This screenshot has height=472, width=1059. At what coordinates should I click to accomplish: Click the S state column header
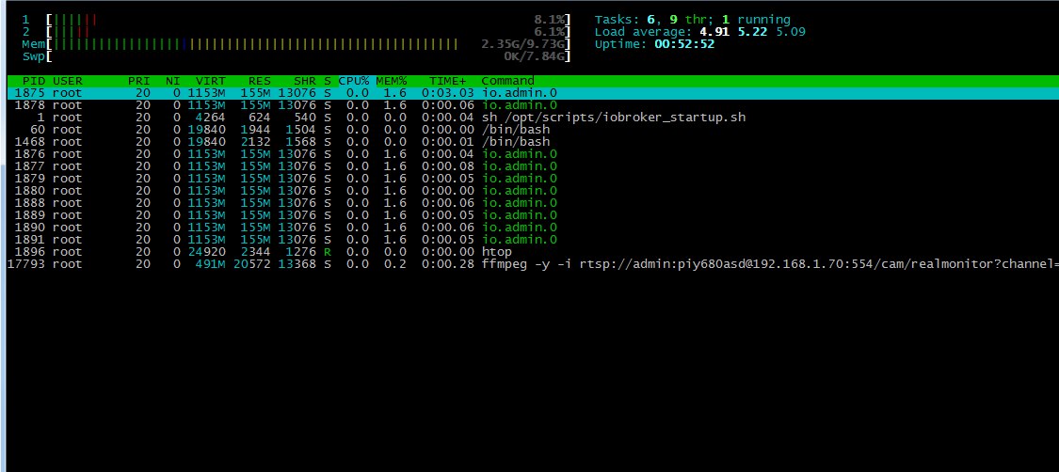328,81
